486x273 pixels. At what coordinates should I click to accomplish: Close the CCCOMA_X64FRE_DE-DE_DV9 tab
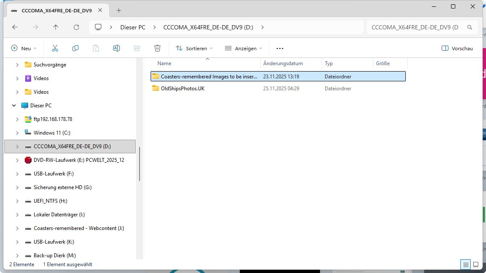pos(100,10)
